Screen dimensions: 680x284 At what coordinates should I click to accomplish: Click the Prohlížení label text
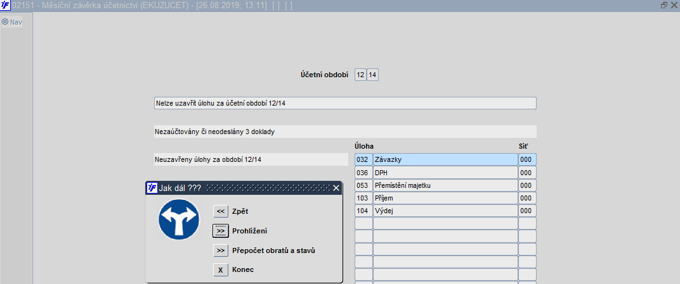(250, 231)
